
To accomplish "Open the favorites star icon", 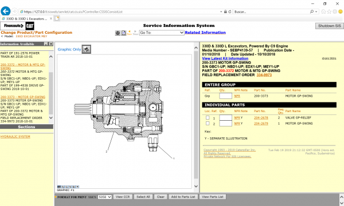I will (x=329, y=11).
